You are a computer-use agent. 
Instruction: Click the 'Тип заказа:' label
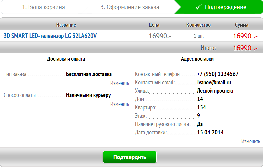pyautogui.click(x=16, y=74)
